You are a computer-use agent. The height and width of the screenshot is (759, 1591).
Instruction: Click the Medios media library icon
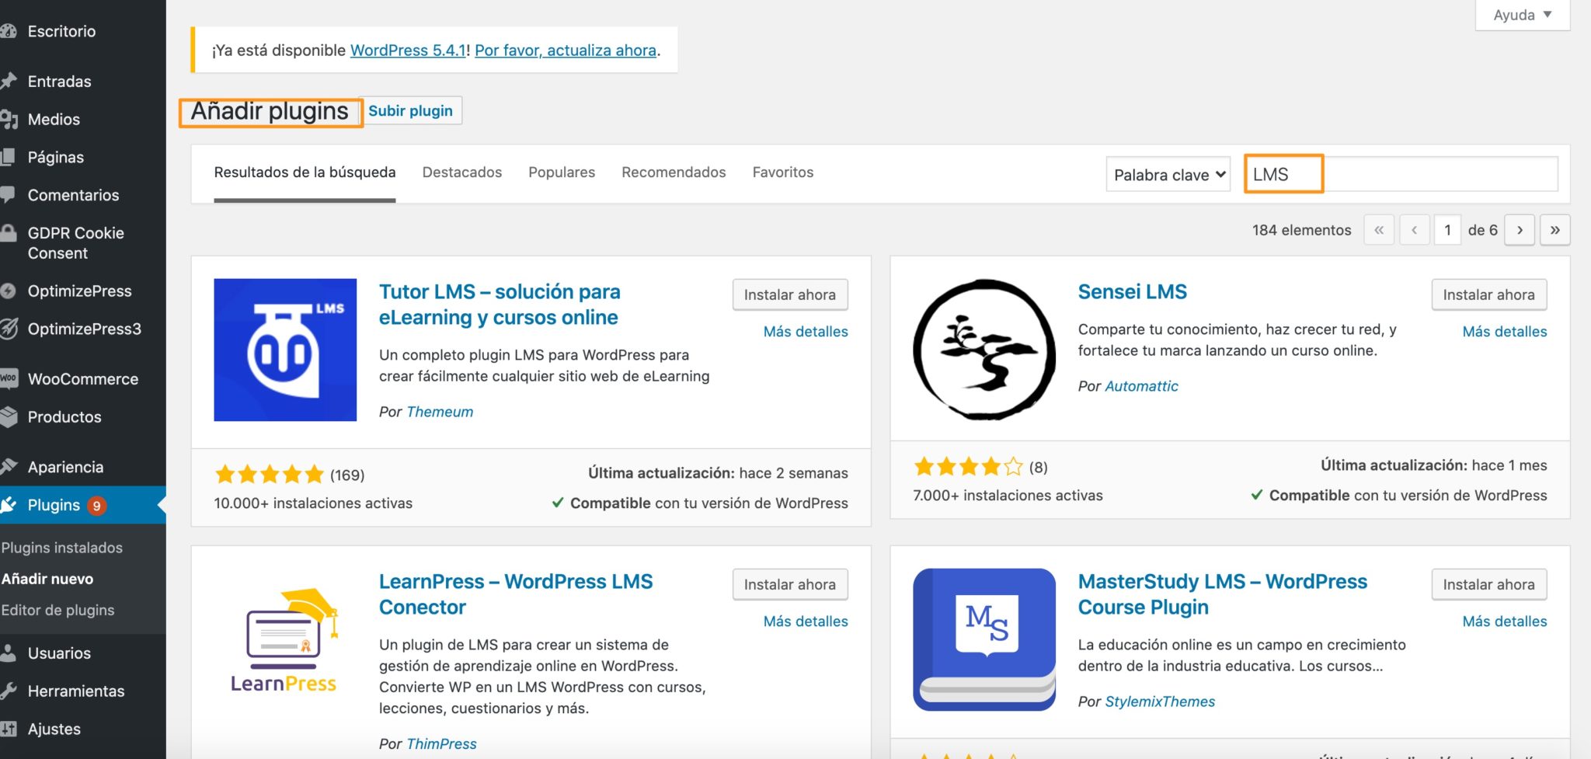(x=10, y=119)
